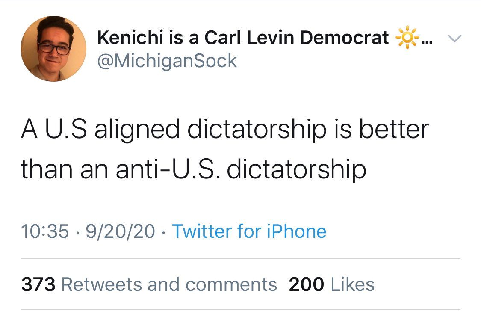Screen dimensions: 481x323
Task: Click the number 200 in stats row
Action: pyautogui.click(x=306, y=284)
